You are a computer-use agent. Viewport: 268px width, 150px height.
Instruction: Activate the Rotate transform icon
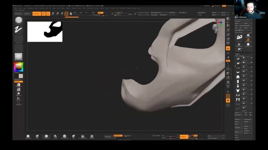coord(62,14)
